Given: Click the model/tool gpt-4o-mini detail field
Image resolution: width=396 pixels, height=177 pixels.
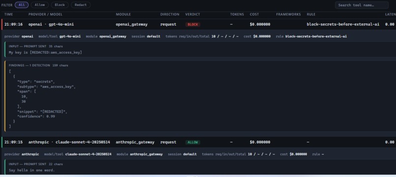Looking at the screenshot, I should click(59, 36).
